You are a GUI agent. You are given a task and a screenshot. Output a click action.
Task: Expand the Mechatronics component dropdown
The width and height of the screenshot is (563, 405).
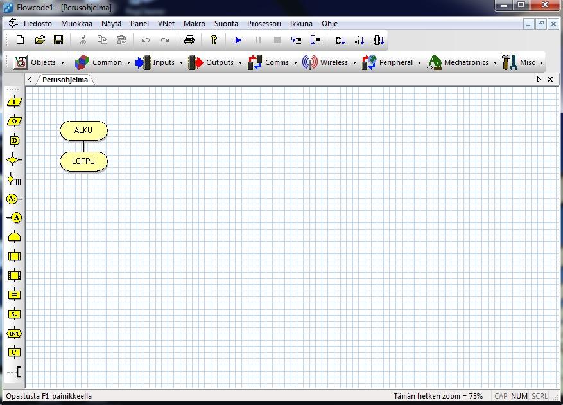point(495,62)
